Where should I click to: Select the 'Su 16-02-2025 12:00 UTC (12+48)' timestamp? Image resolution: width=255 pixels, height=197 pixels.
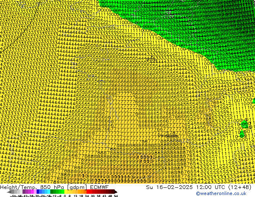[199, 187]
